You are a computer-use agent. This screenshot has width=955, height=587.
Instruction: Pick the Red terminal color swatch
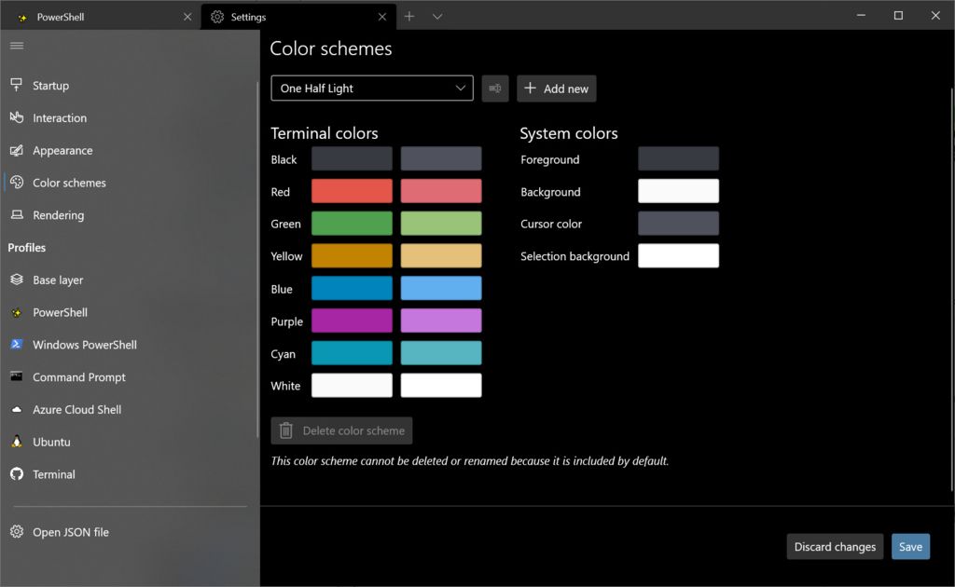click(352, 191)
